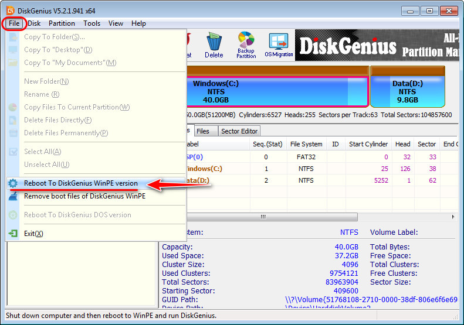Viewport: 464px width, 325px height.
Task: Open the Disk menu
Action: (34, 23)
